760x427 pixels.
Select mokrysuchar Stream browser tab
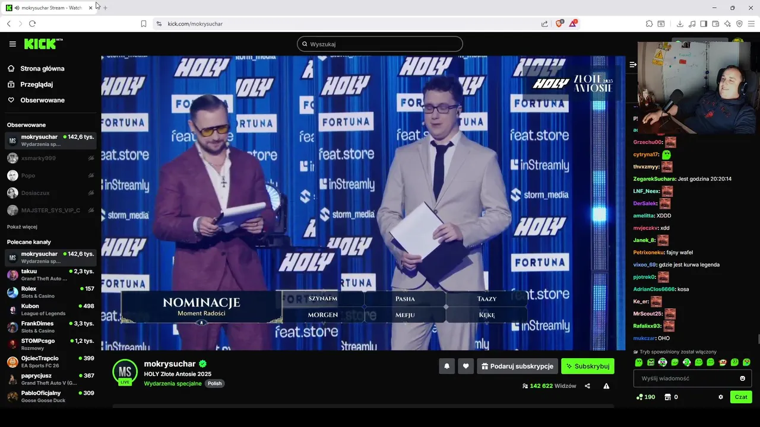(x=50, y=8)
